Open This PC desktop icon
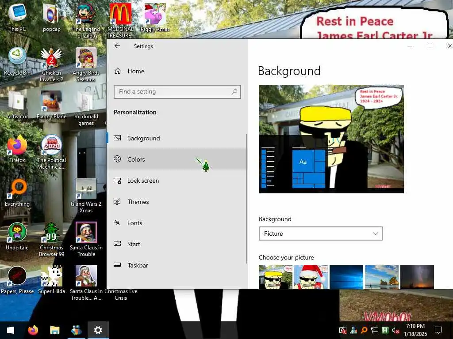453x339 pixels. (17, 17)
